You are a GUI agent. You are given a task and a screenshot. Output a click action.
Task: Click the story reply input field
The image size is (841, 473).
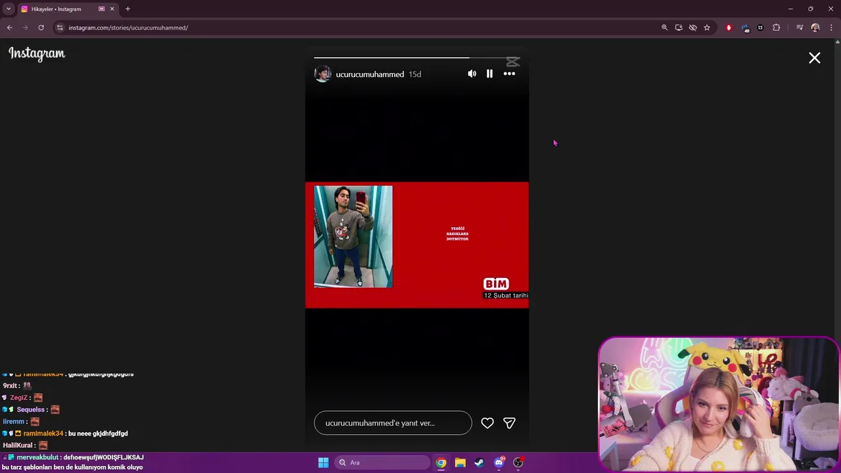[393, 423]
